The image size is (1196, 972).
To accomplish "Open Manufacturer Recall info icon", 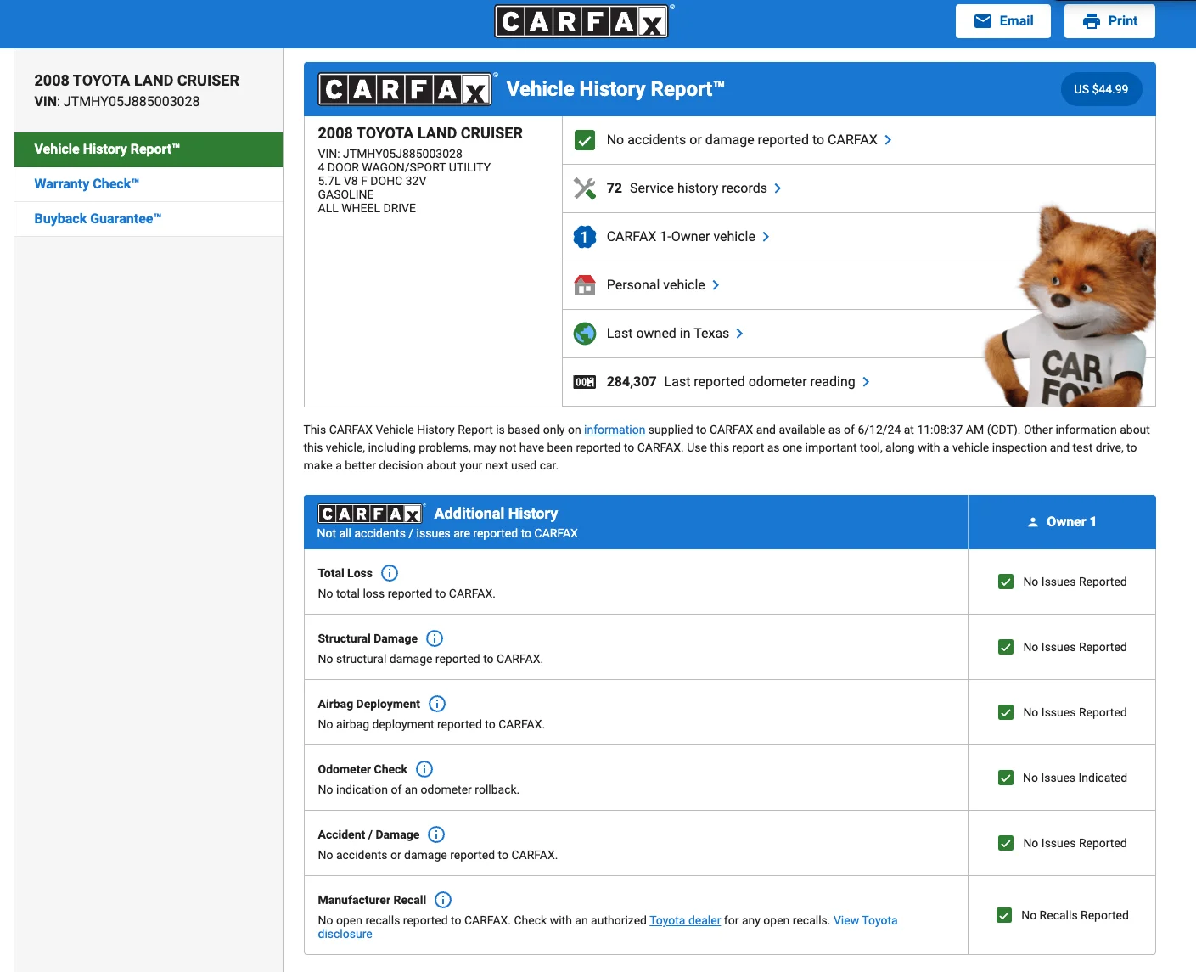I will tap(443, 900).
